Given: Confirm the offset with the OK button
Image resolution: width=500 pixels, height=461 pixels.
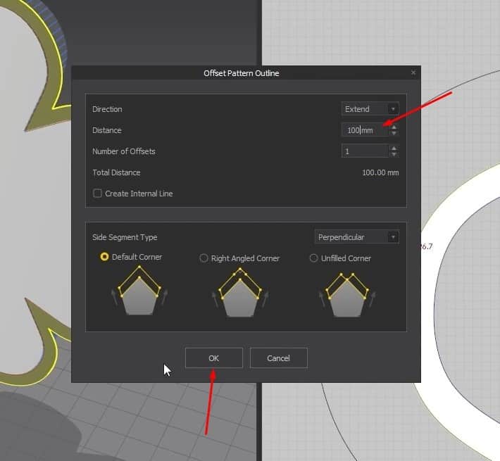Looking at the screenshot, I should pos(213,358).
